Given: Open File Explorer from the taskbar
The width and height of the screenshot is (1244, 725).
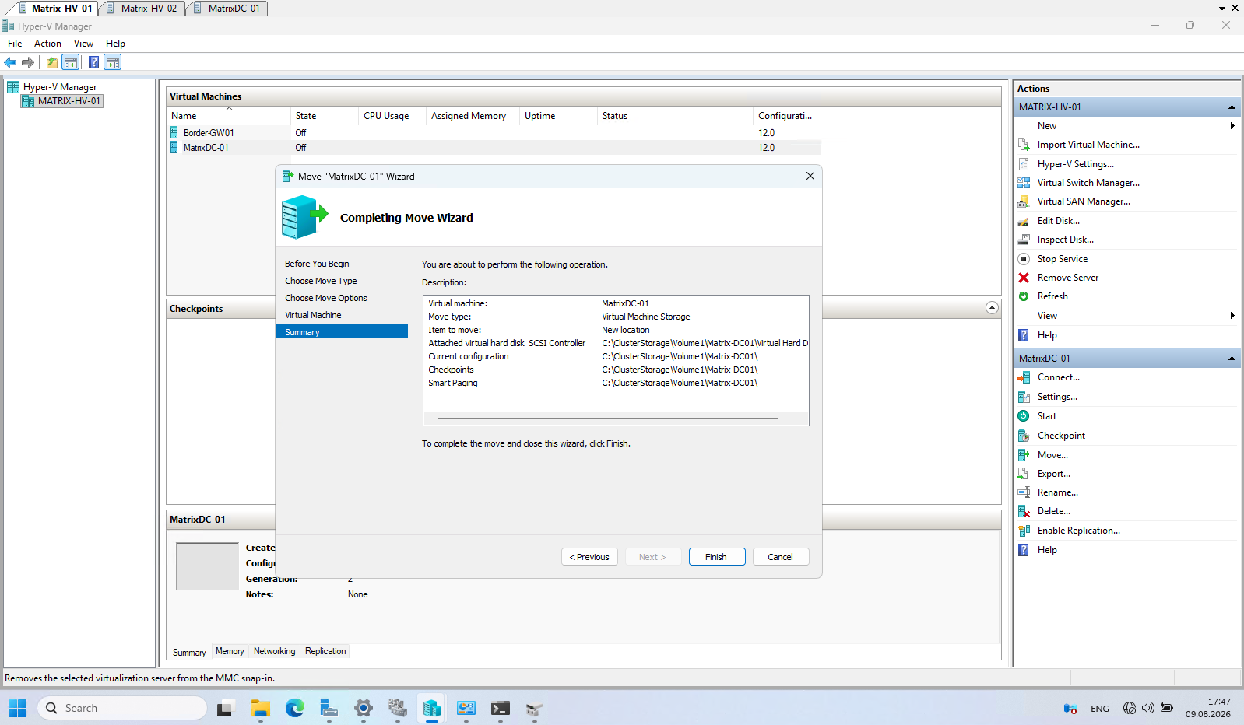Looking at the screenshot, I should [260, 708].
